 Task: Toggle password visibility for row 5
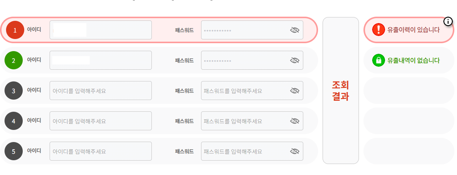[x=295, y=151]
